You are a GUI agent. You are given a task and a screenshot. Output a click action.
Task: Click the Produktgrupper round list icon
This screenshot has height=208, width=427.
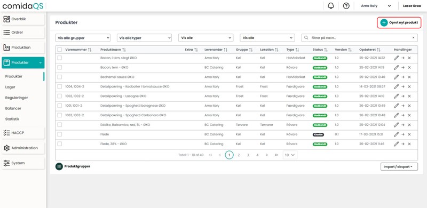(59, 166)
